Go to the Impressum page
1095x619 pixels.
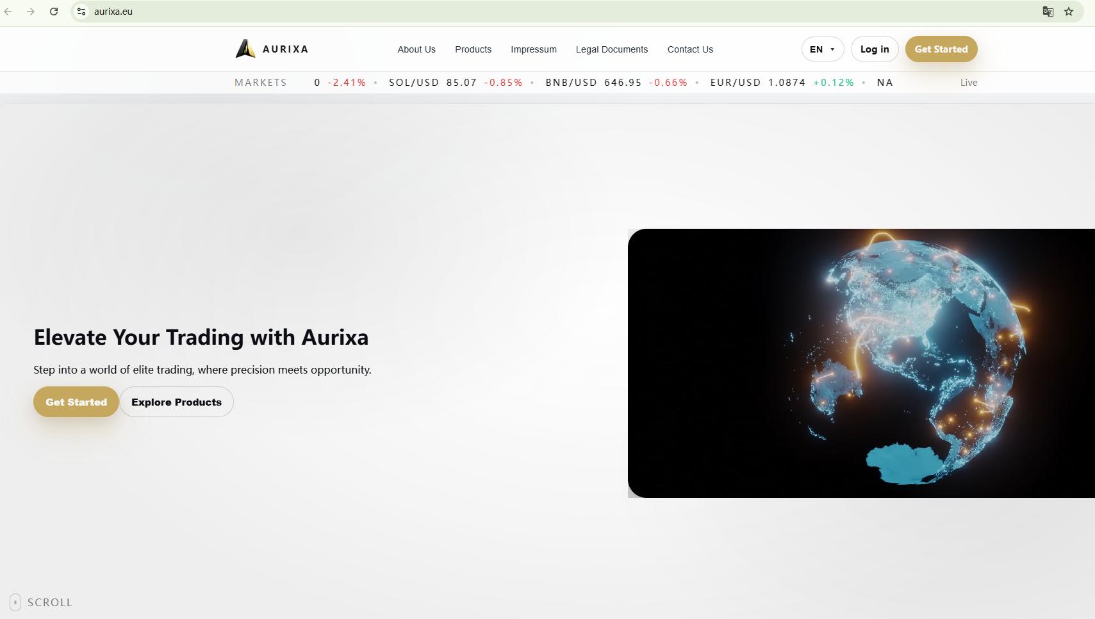[534, 49]
